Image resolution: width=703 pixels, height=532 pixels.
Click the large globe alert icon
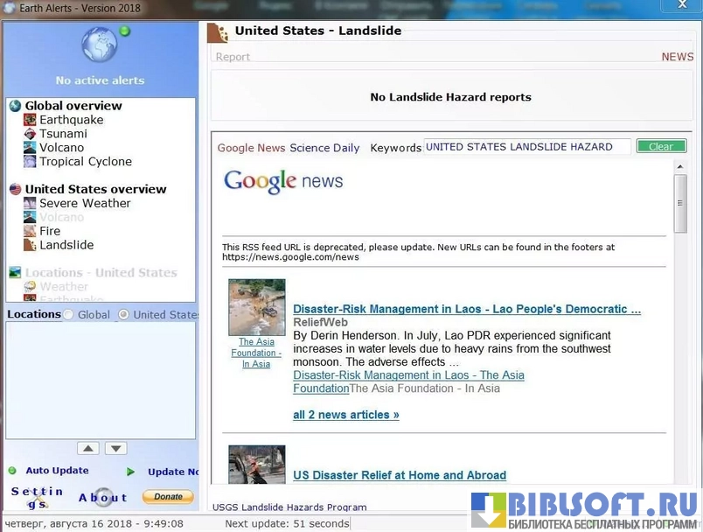pyautogui.click(x=99, y=45)
